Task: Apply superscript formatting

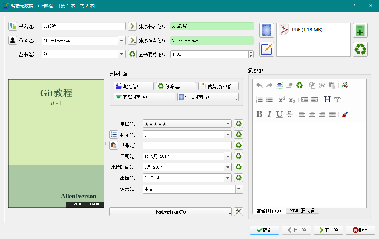Action: (282, 100)
